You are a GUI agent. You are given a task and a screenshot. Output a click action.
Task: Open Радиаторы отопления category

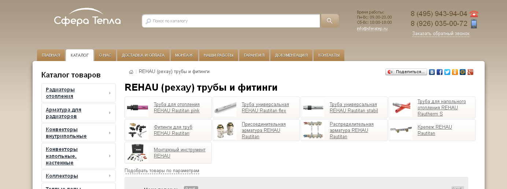coord(60,93)
